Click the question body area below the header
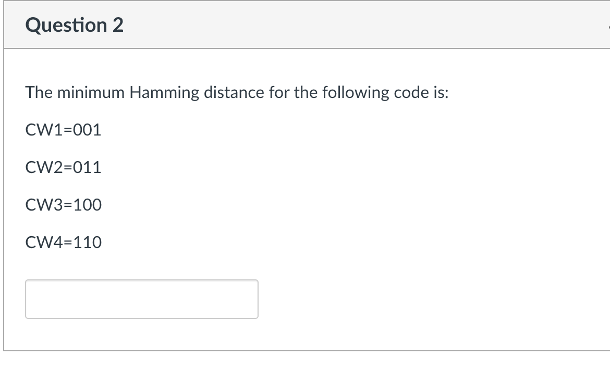This screenshot has width=610, height=369. (305, 198)
